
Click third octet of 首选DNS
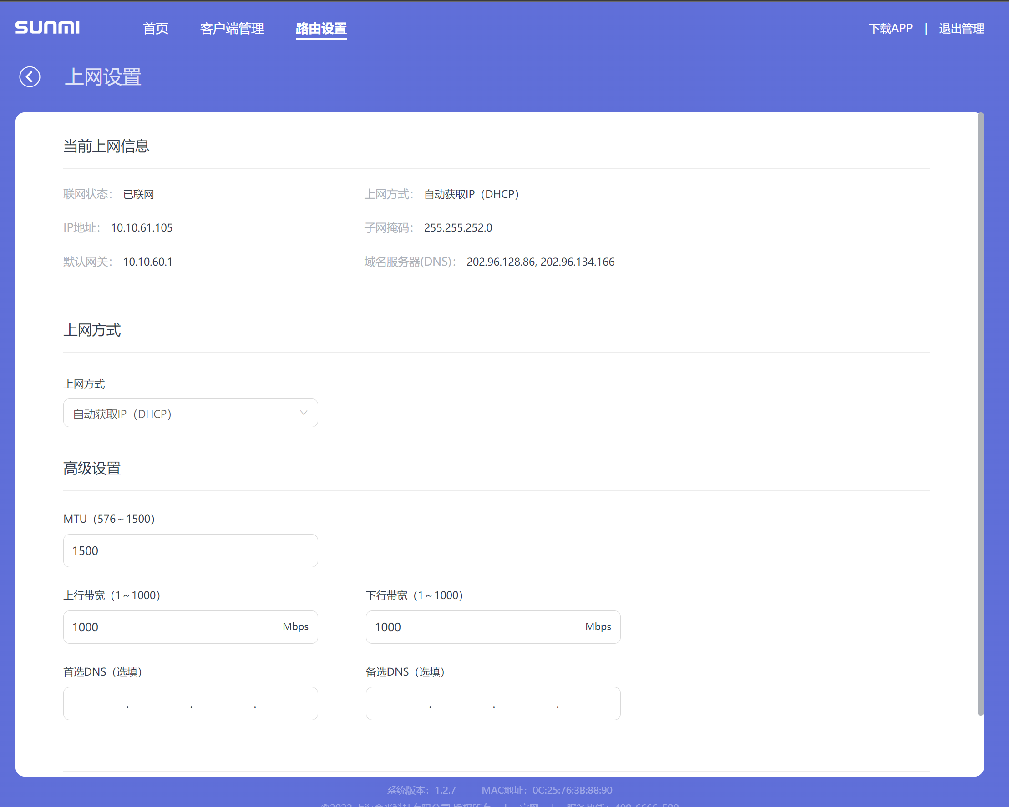[x=223, y=704]
